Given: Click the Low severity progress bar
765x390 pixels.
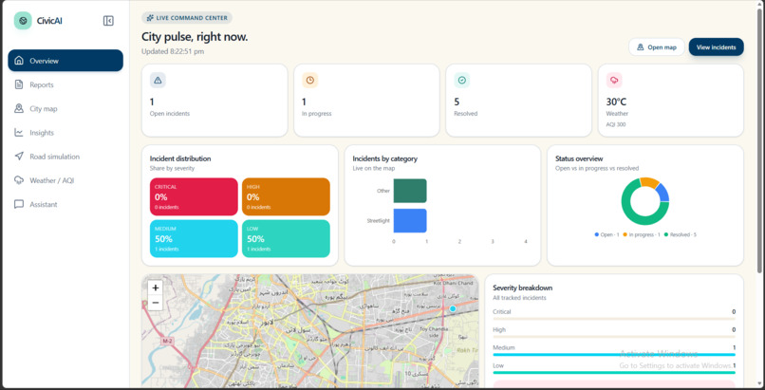Looking at the screenshot, I should click(614, 373).
